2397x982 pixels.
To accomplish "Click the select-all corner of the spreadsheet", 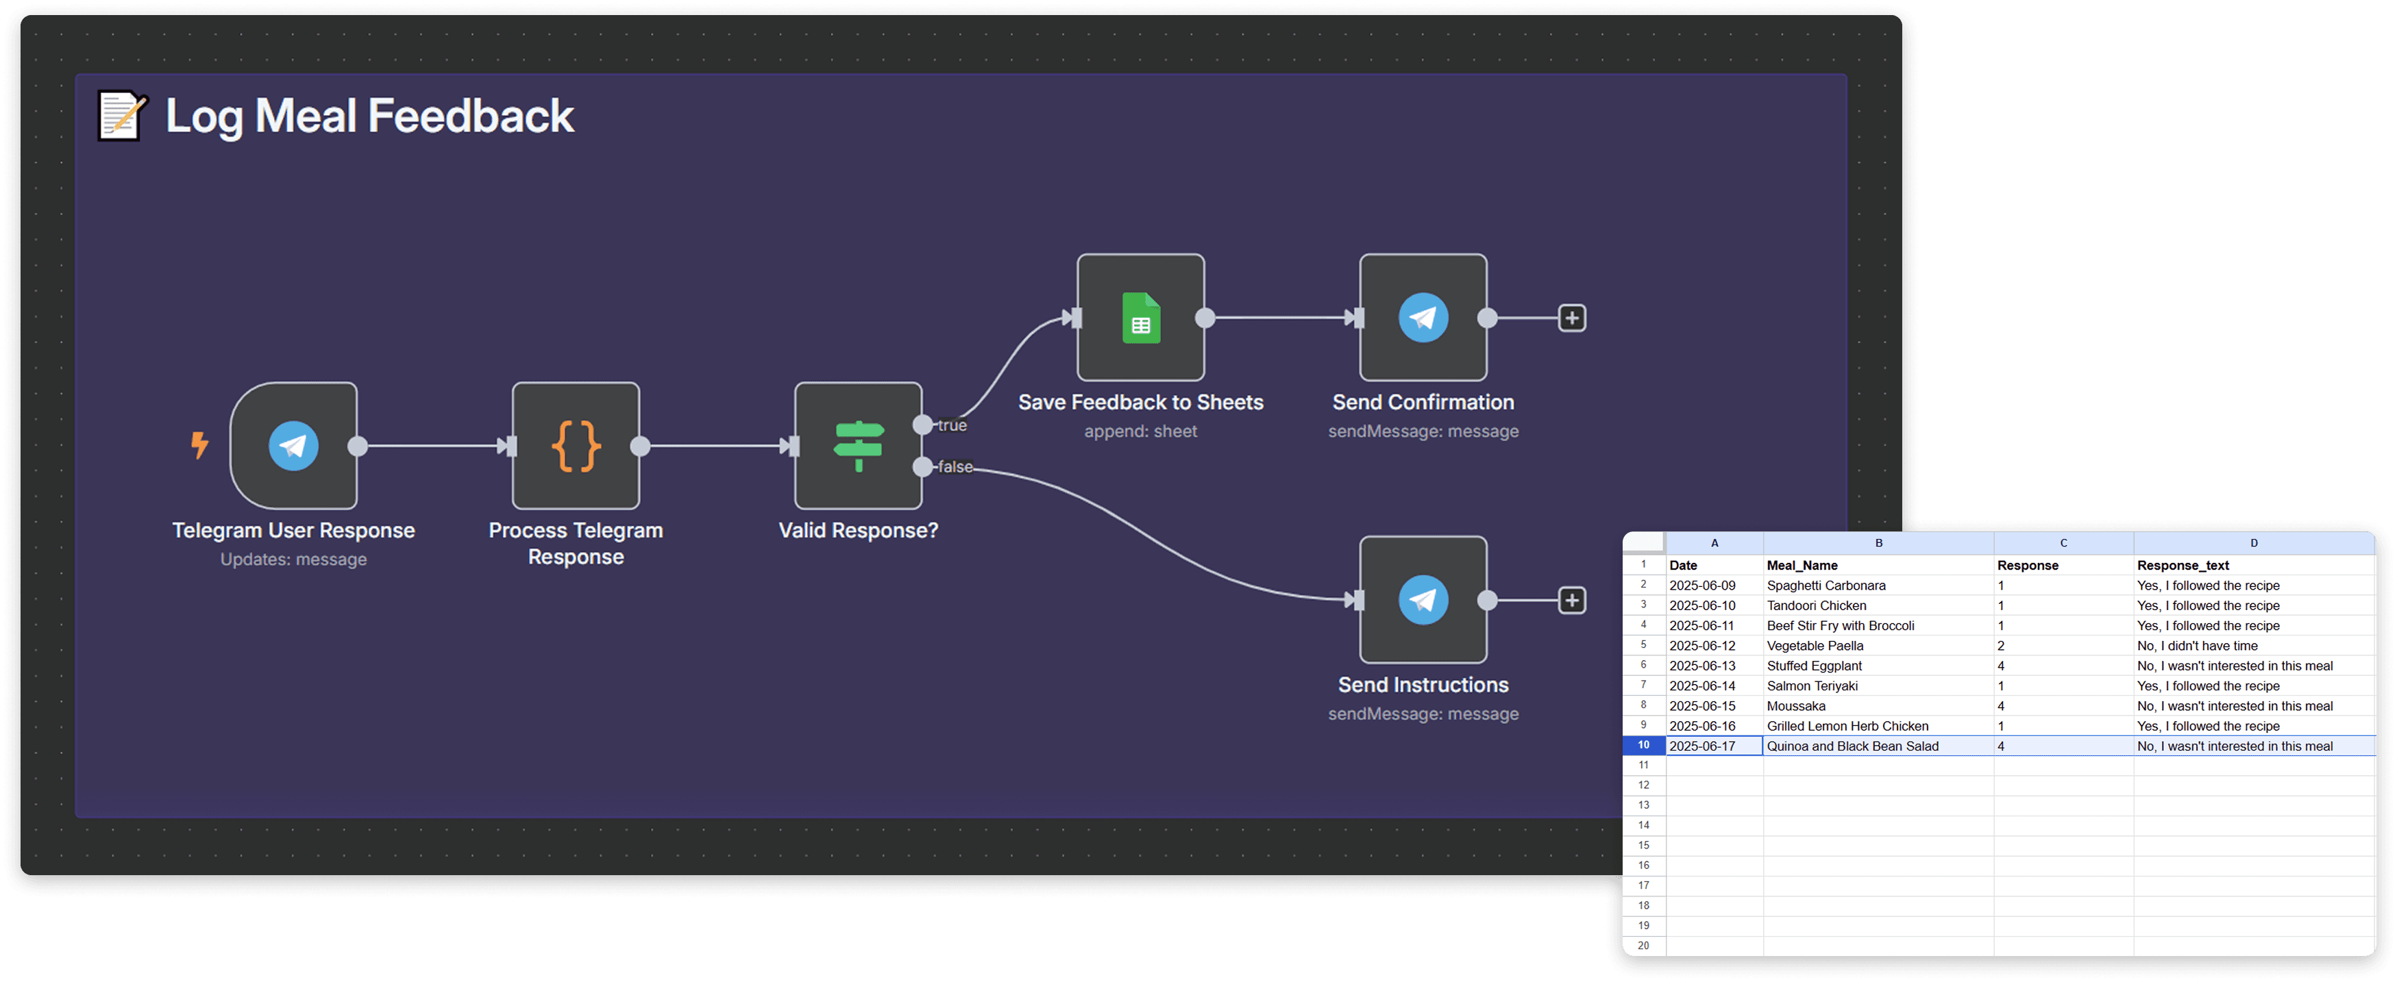I will [1643, 543].
